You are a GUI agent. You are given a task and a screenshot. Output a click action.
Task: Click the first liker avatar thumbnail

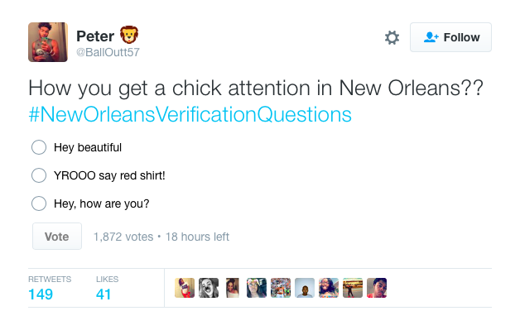tap(185, 288)
